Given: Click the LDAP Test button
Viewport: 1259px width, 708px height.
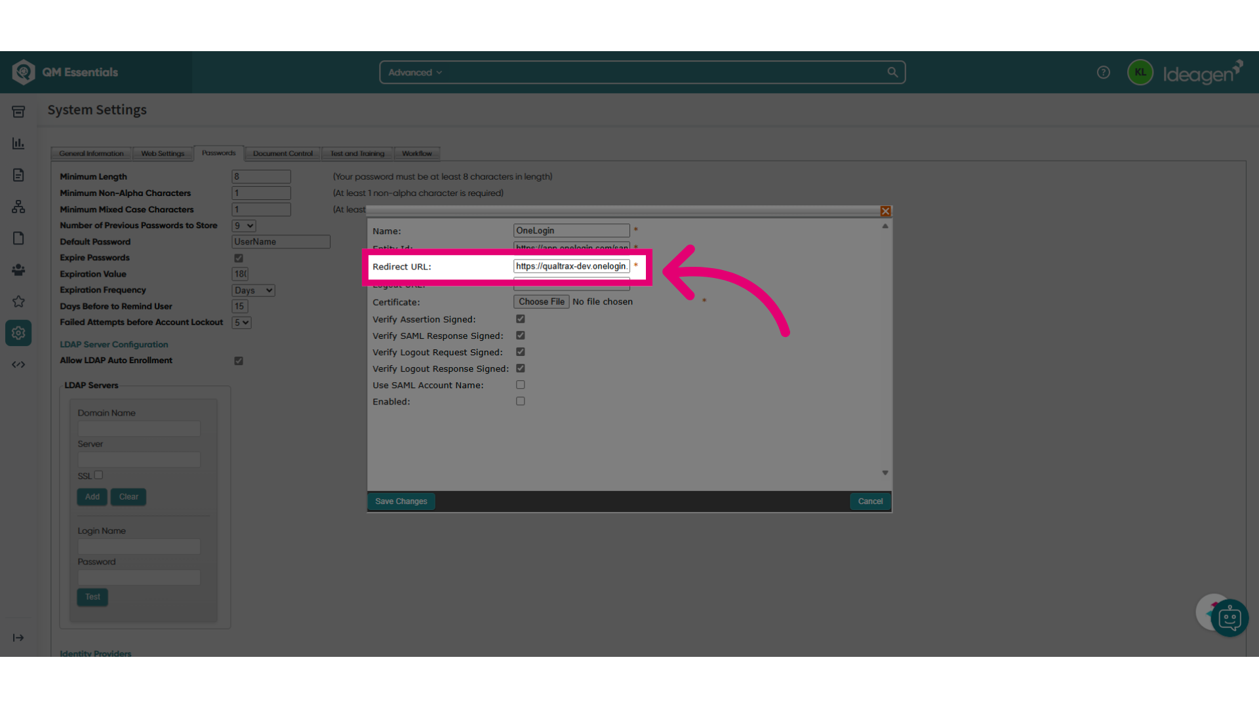Looking at the screenshot, I should tap(92, 597).
